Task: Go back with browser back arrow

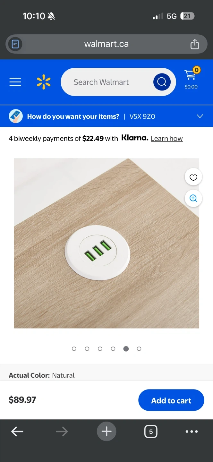Action: tap(17, 432)
